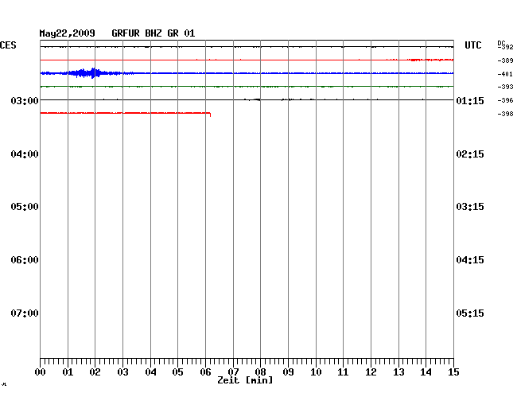This screenshot has height=393, width=517.
Task: Click the 02 minute axis label
Action: (95, 372)
